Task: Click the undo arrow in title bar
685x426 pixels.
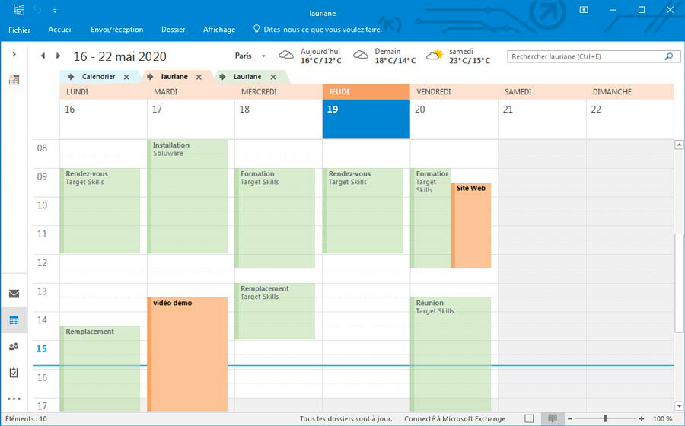Action: (x=37, y=10)
